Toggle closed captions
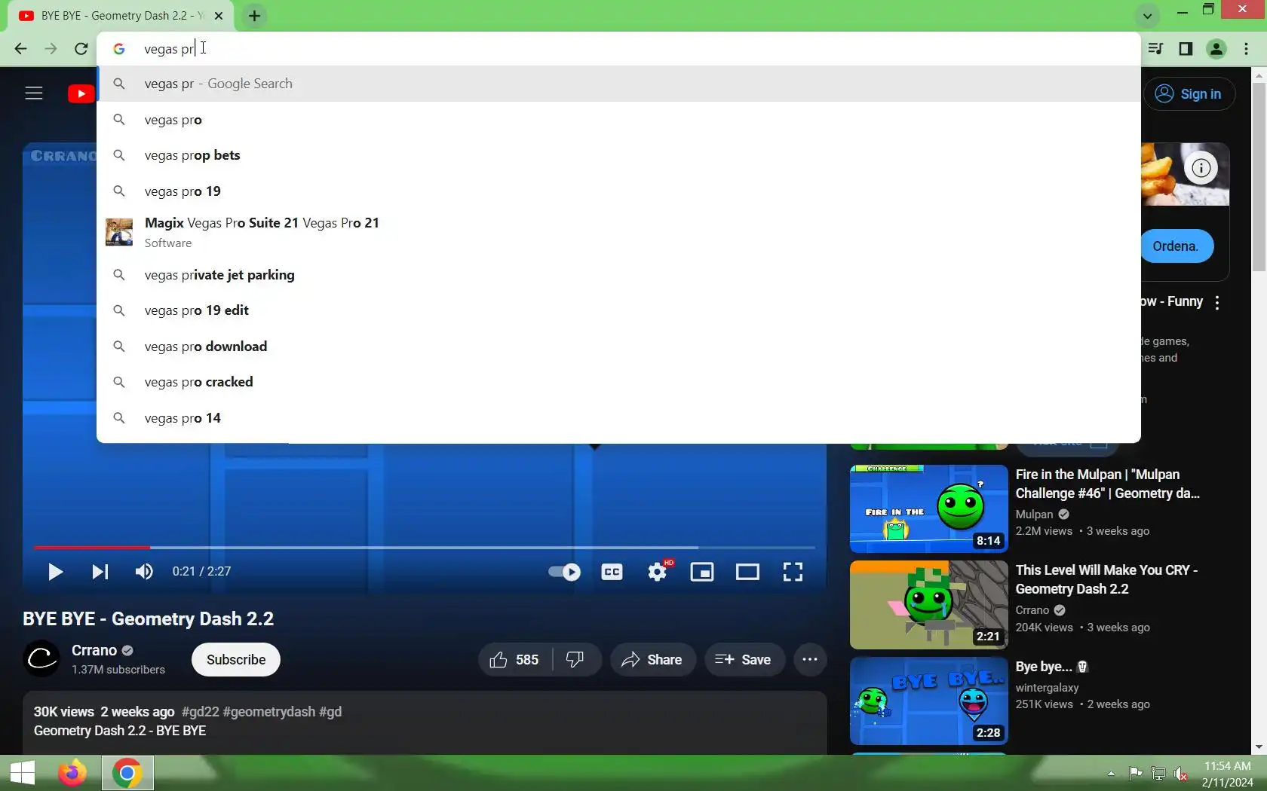The image size is (1267, 791). pyautogui.click(x=612, y=572)
